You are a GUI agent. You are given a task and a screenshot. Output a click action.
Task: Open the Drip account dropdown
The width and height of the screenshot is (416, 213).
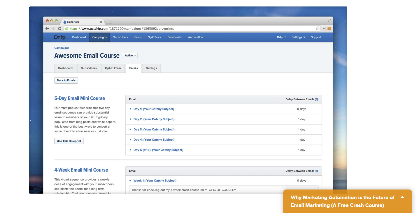coord(281,37)
